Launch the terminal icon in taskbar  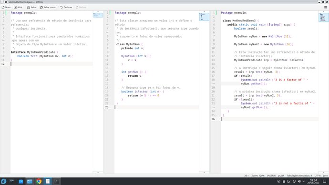56,181
